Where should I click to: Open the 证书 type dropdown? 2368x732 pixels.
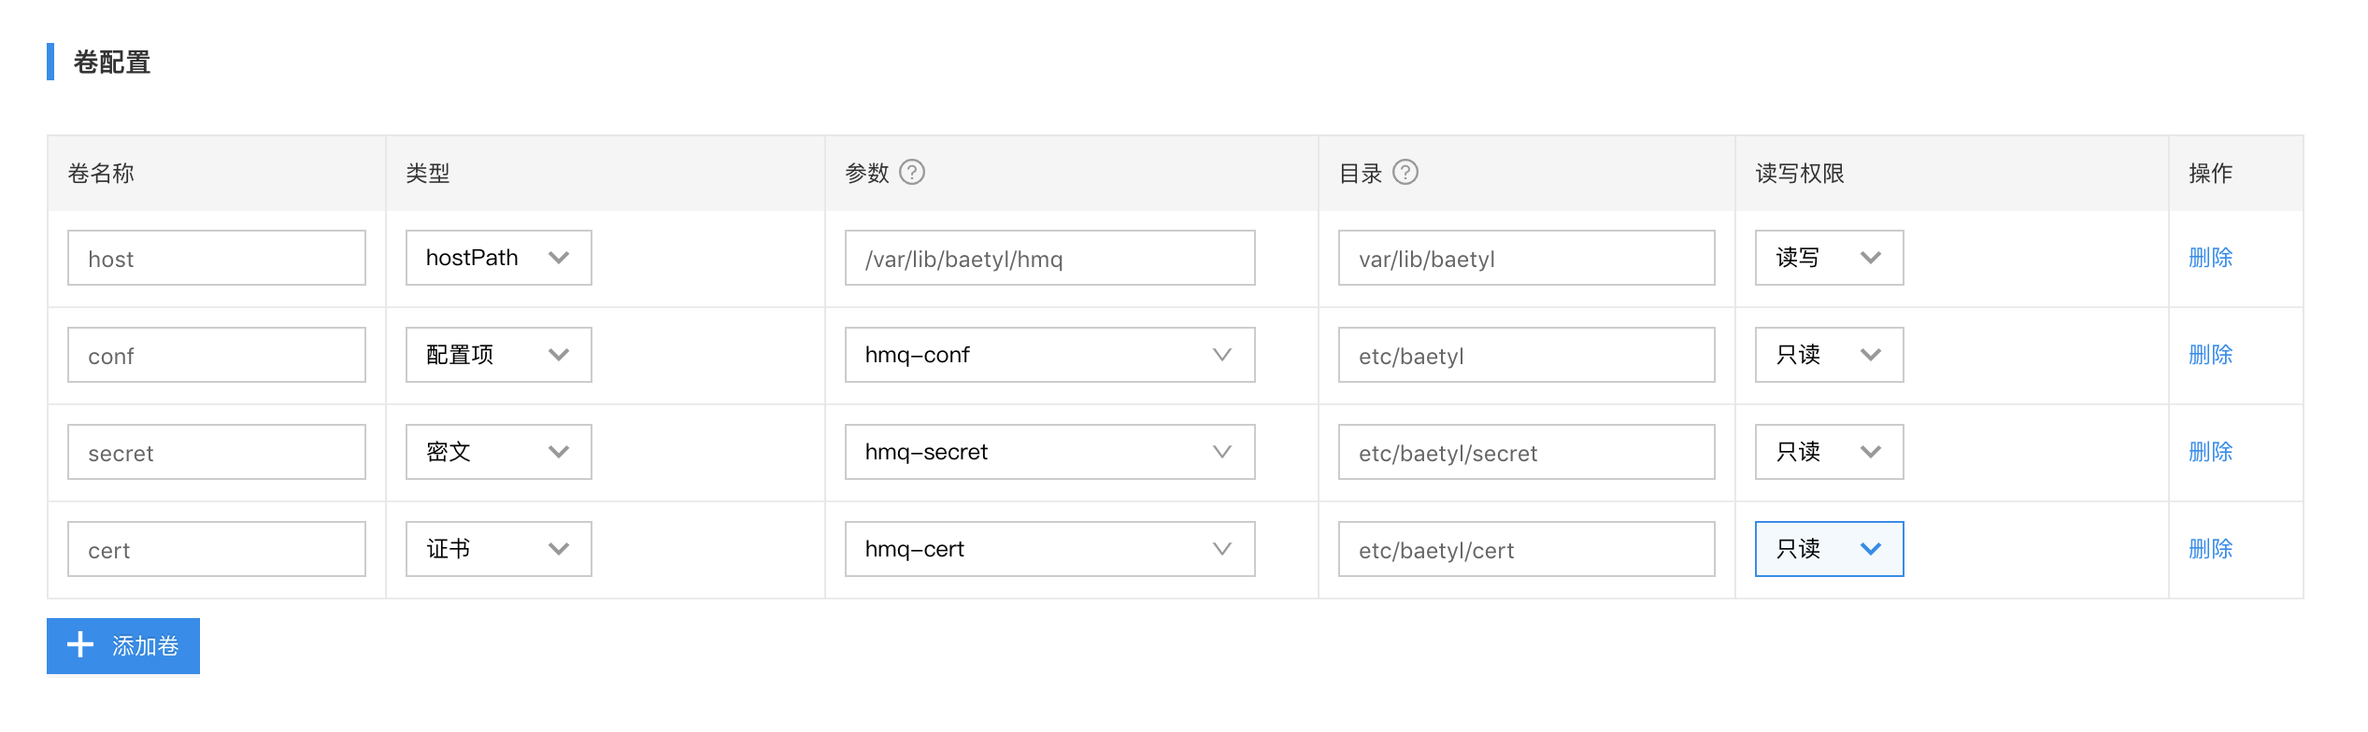coord(498,549)
